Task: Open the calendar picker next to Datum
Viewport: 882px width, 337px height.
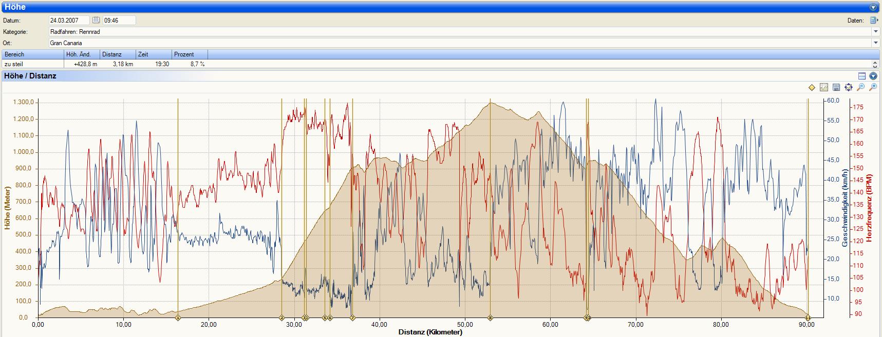Action: point(96,21)
